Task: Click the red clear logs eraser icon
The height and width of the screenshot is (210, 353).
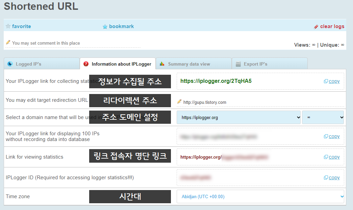Action: coord(316,27)
